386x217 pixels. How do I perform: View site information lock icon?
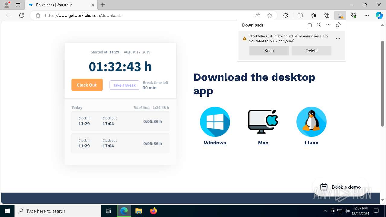tap(38, 15)
